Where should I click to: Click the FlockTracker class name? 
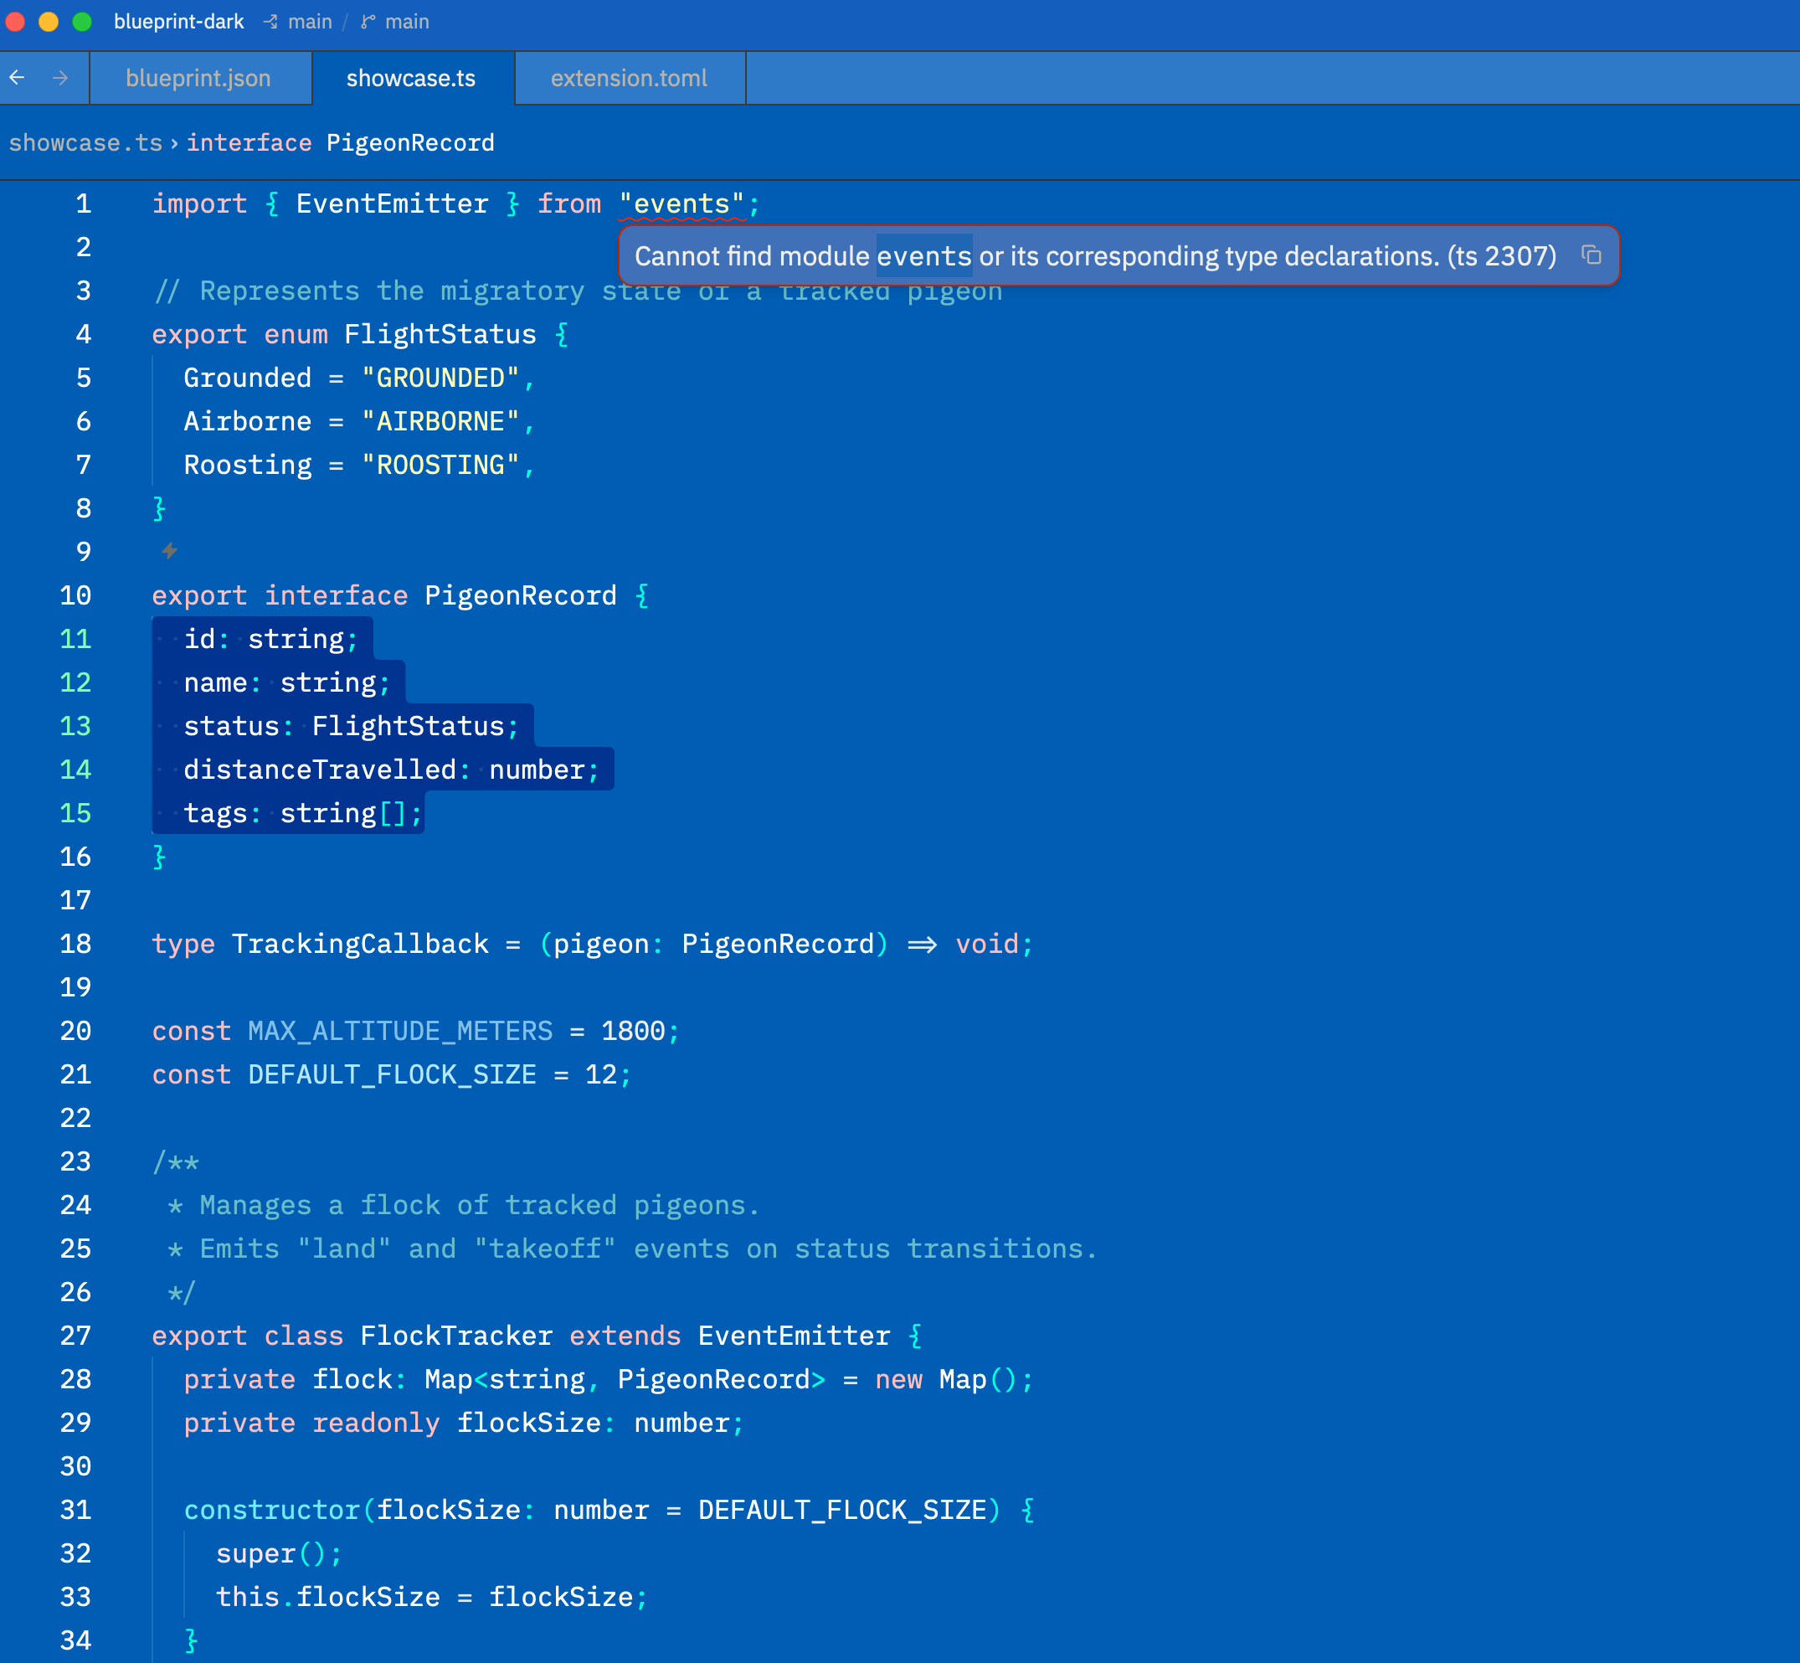[456, 1336]
